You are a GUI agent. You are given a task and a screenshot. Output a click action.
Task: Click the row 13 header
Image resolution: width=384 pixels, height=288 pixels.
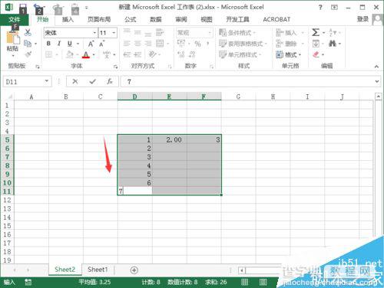tap(7, 208)
